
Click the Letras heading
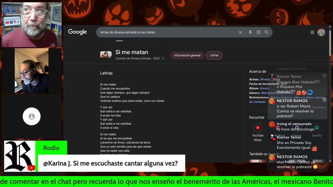[x=106, y=73]
